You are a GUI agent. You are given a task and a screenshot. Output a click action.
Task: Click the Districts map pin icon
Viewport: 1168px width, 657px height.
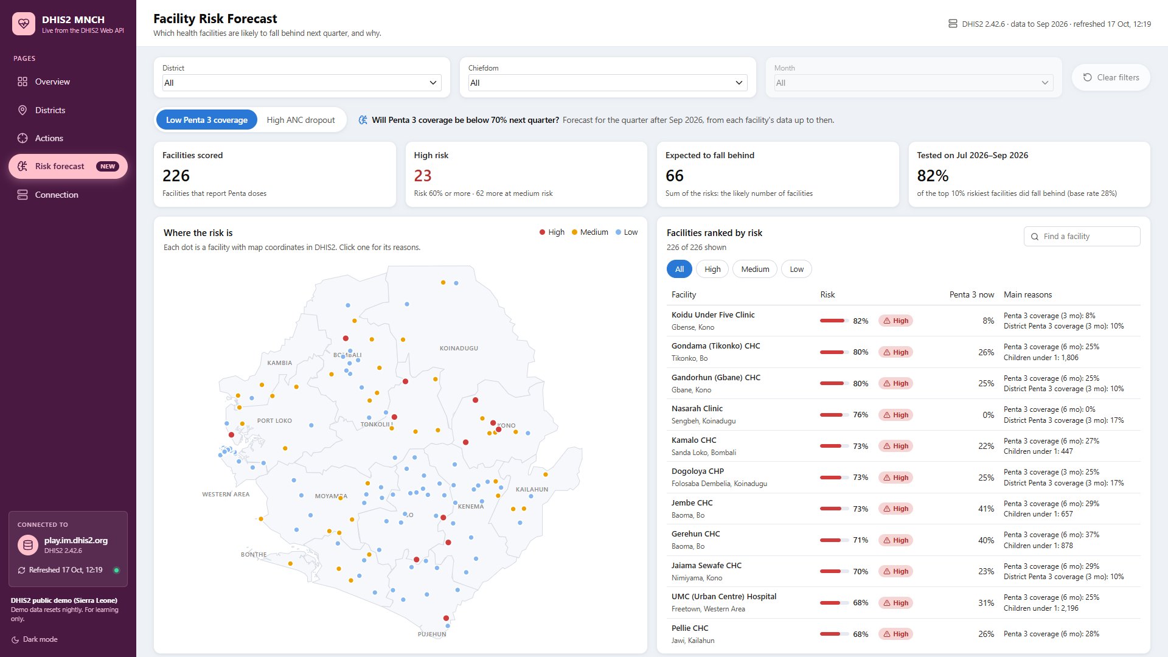click(x=23, y=110)
